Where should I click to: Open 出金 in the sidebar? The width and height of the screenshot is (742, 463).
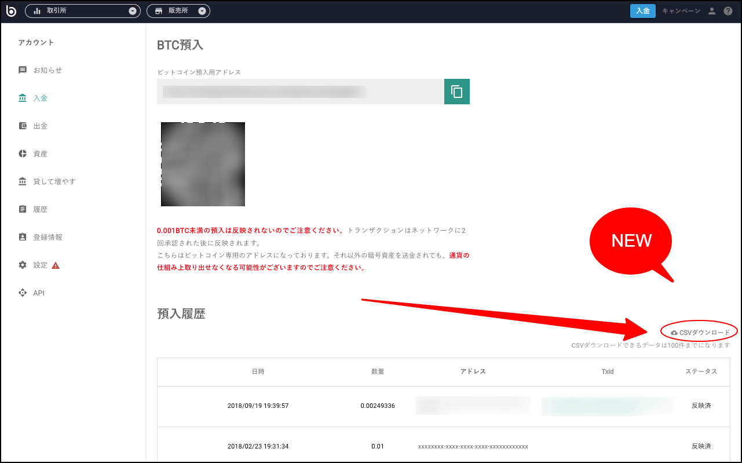point(40,126)
